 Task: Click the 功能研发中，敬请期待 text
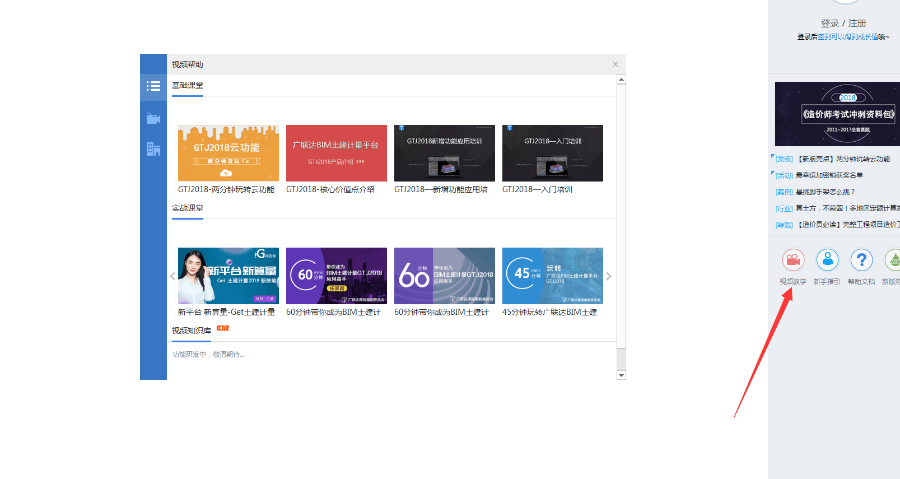[208, 355]
